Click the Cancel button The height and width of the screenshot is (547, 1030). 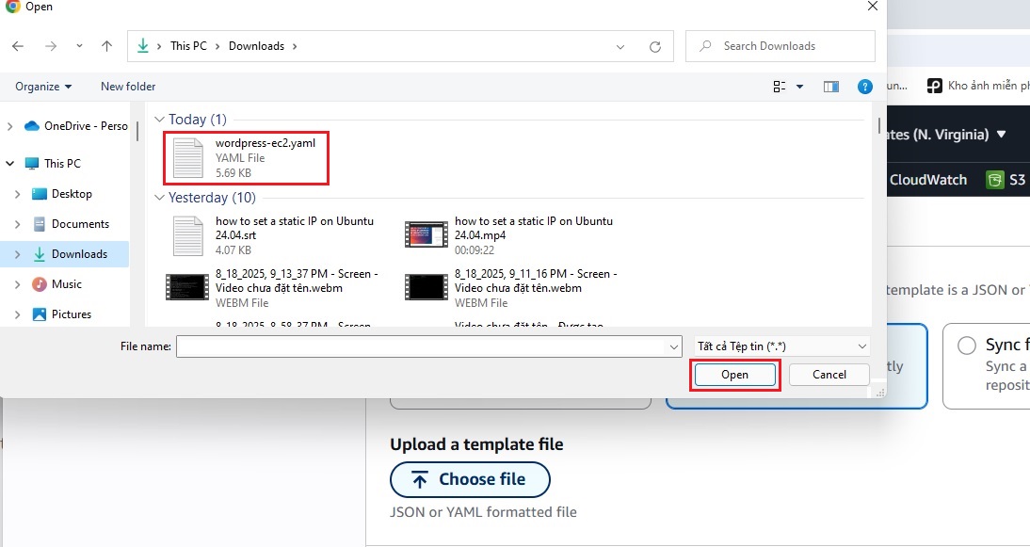pos(829,375)
